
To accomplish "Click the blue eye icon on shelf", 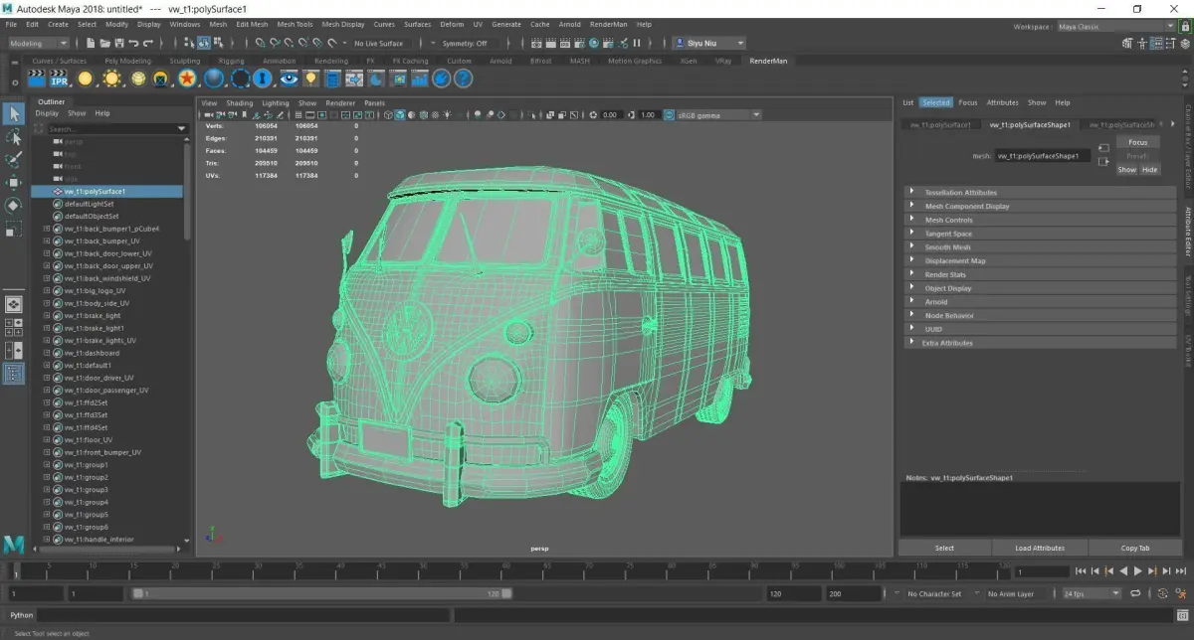I will pyautogui.click(x=290, y=79).
